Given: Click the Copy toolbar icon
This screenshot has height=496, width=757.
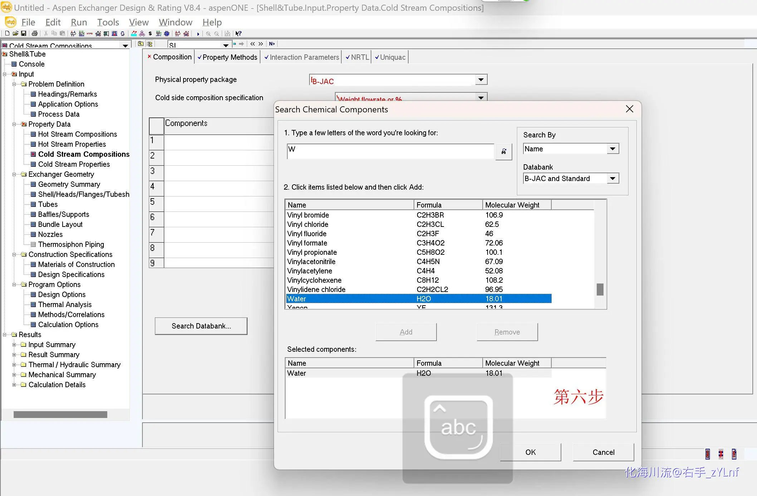Looking at the screenshot, I should click(x=54, y=34).
